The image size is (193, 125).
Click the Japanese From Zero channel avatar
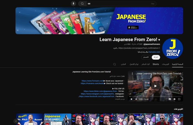172,48
